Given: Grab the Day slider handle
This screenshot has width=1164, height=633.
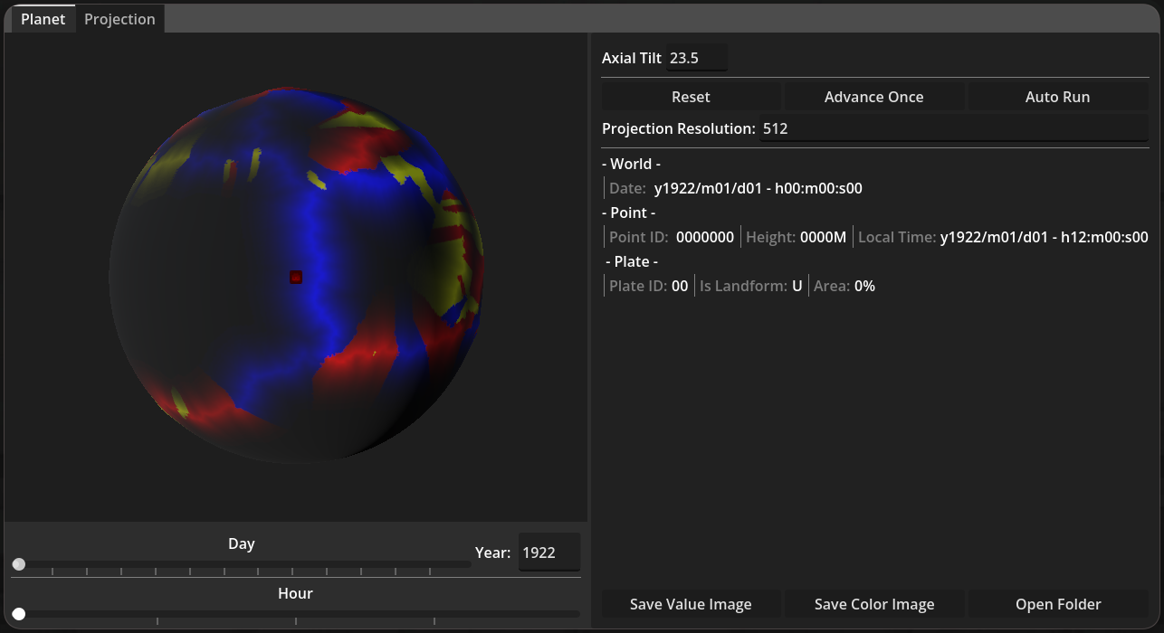Looking at the screenshot, I should 19,564.
